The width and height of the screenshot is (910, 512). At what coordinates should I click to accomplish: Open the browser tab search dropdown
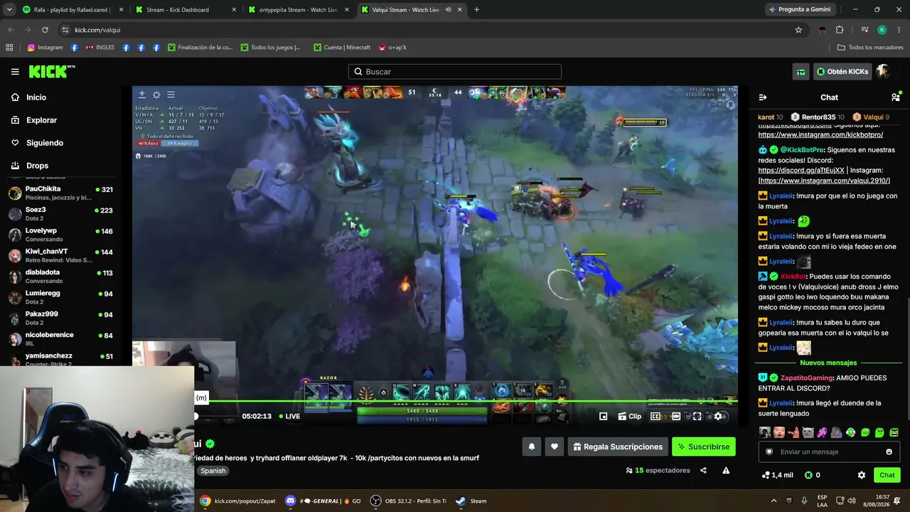[9, 10]
